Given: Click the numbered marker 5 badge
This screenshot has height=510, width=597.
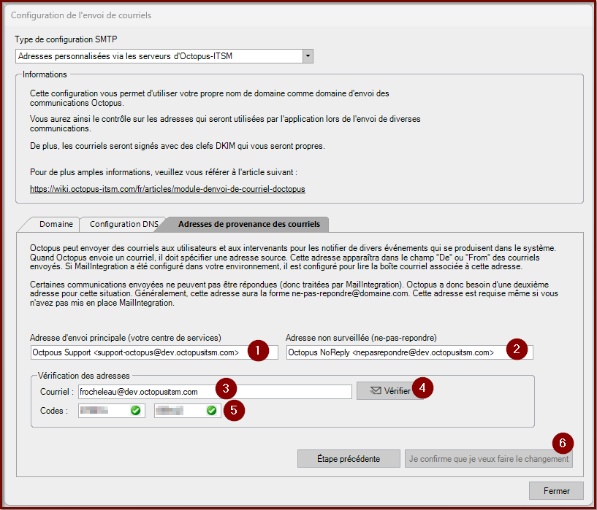Looking at the screenshot, I should [232, 409].
